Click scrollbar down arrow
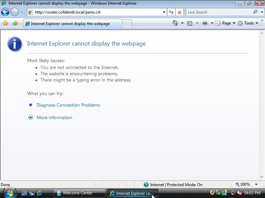265x198 pixels. tap(262, 177)
